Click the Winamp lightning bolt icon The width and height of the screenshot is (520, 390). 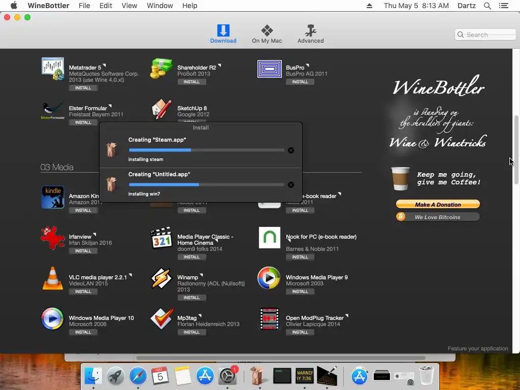161,278
